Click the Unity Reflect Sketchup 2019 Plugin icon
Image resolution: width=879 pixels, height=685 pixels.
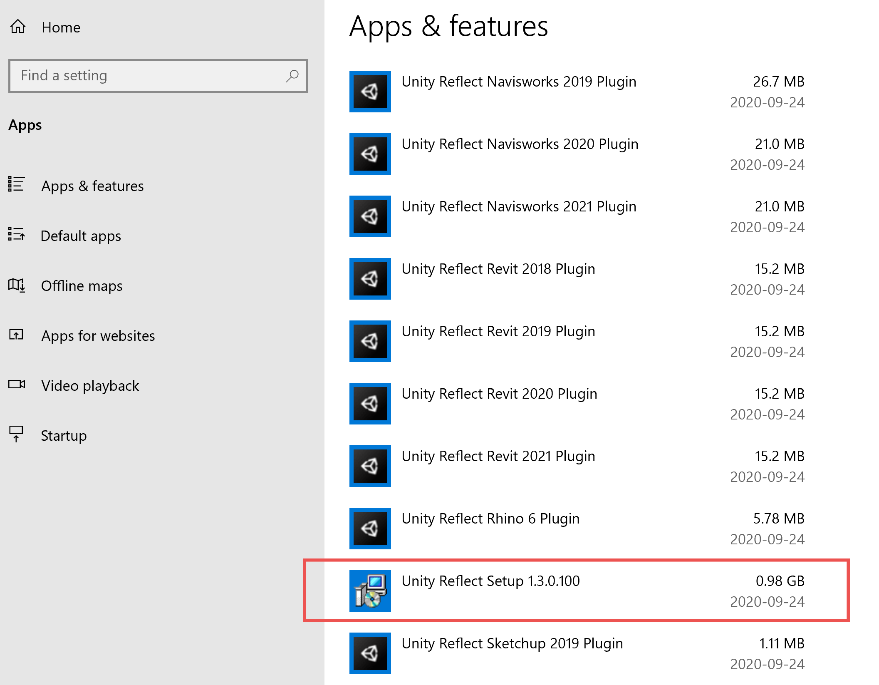point(370,653)
